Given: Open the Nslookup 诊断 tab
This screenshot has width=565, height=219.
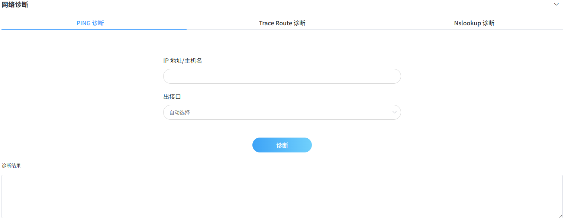Looking at the screenshot, I should click(474, 23).
